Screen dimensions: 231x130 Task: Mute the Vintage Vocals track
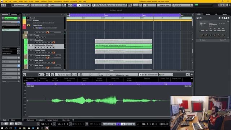30,50
